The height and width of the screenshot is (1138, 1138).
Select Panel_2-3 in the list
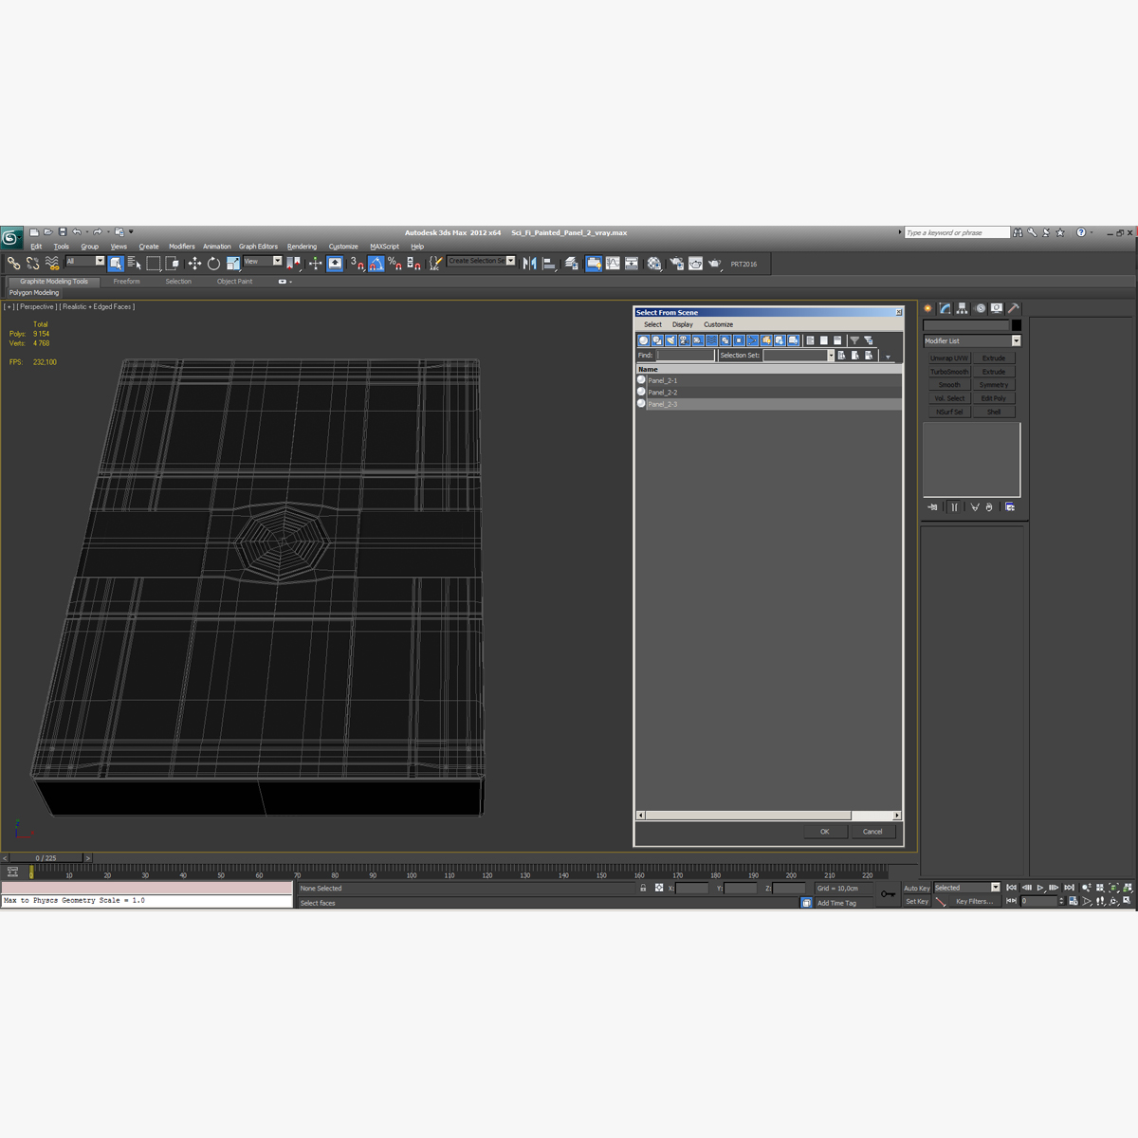pos(769,404)
